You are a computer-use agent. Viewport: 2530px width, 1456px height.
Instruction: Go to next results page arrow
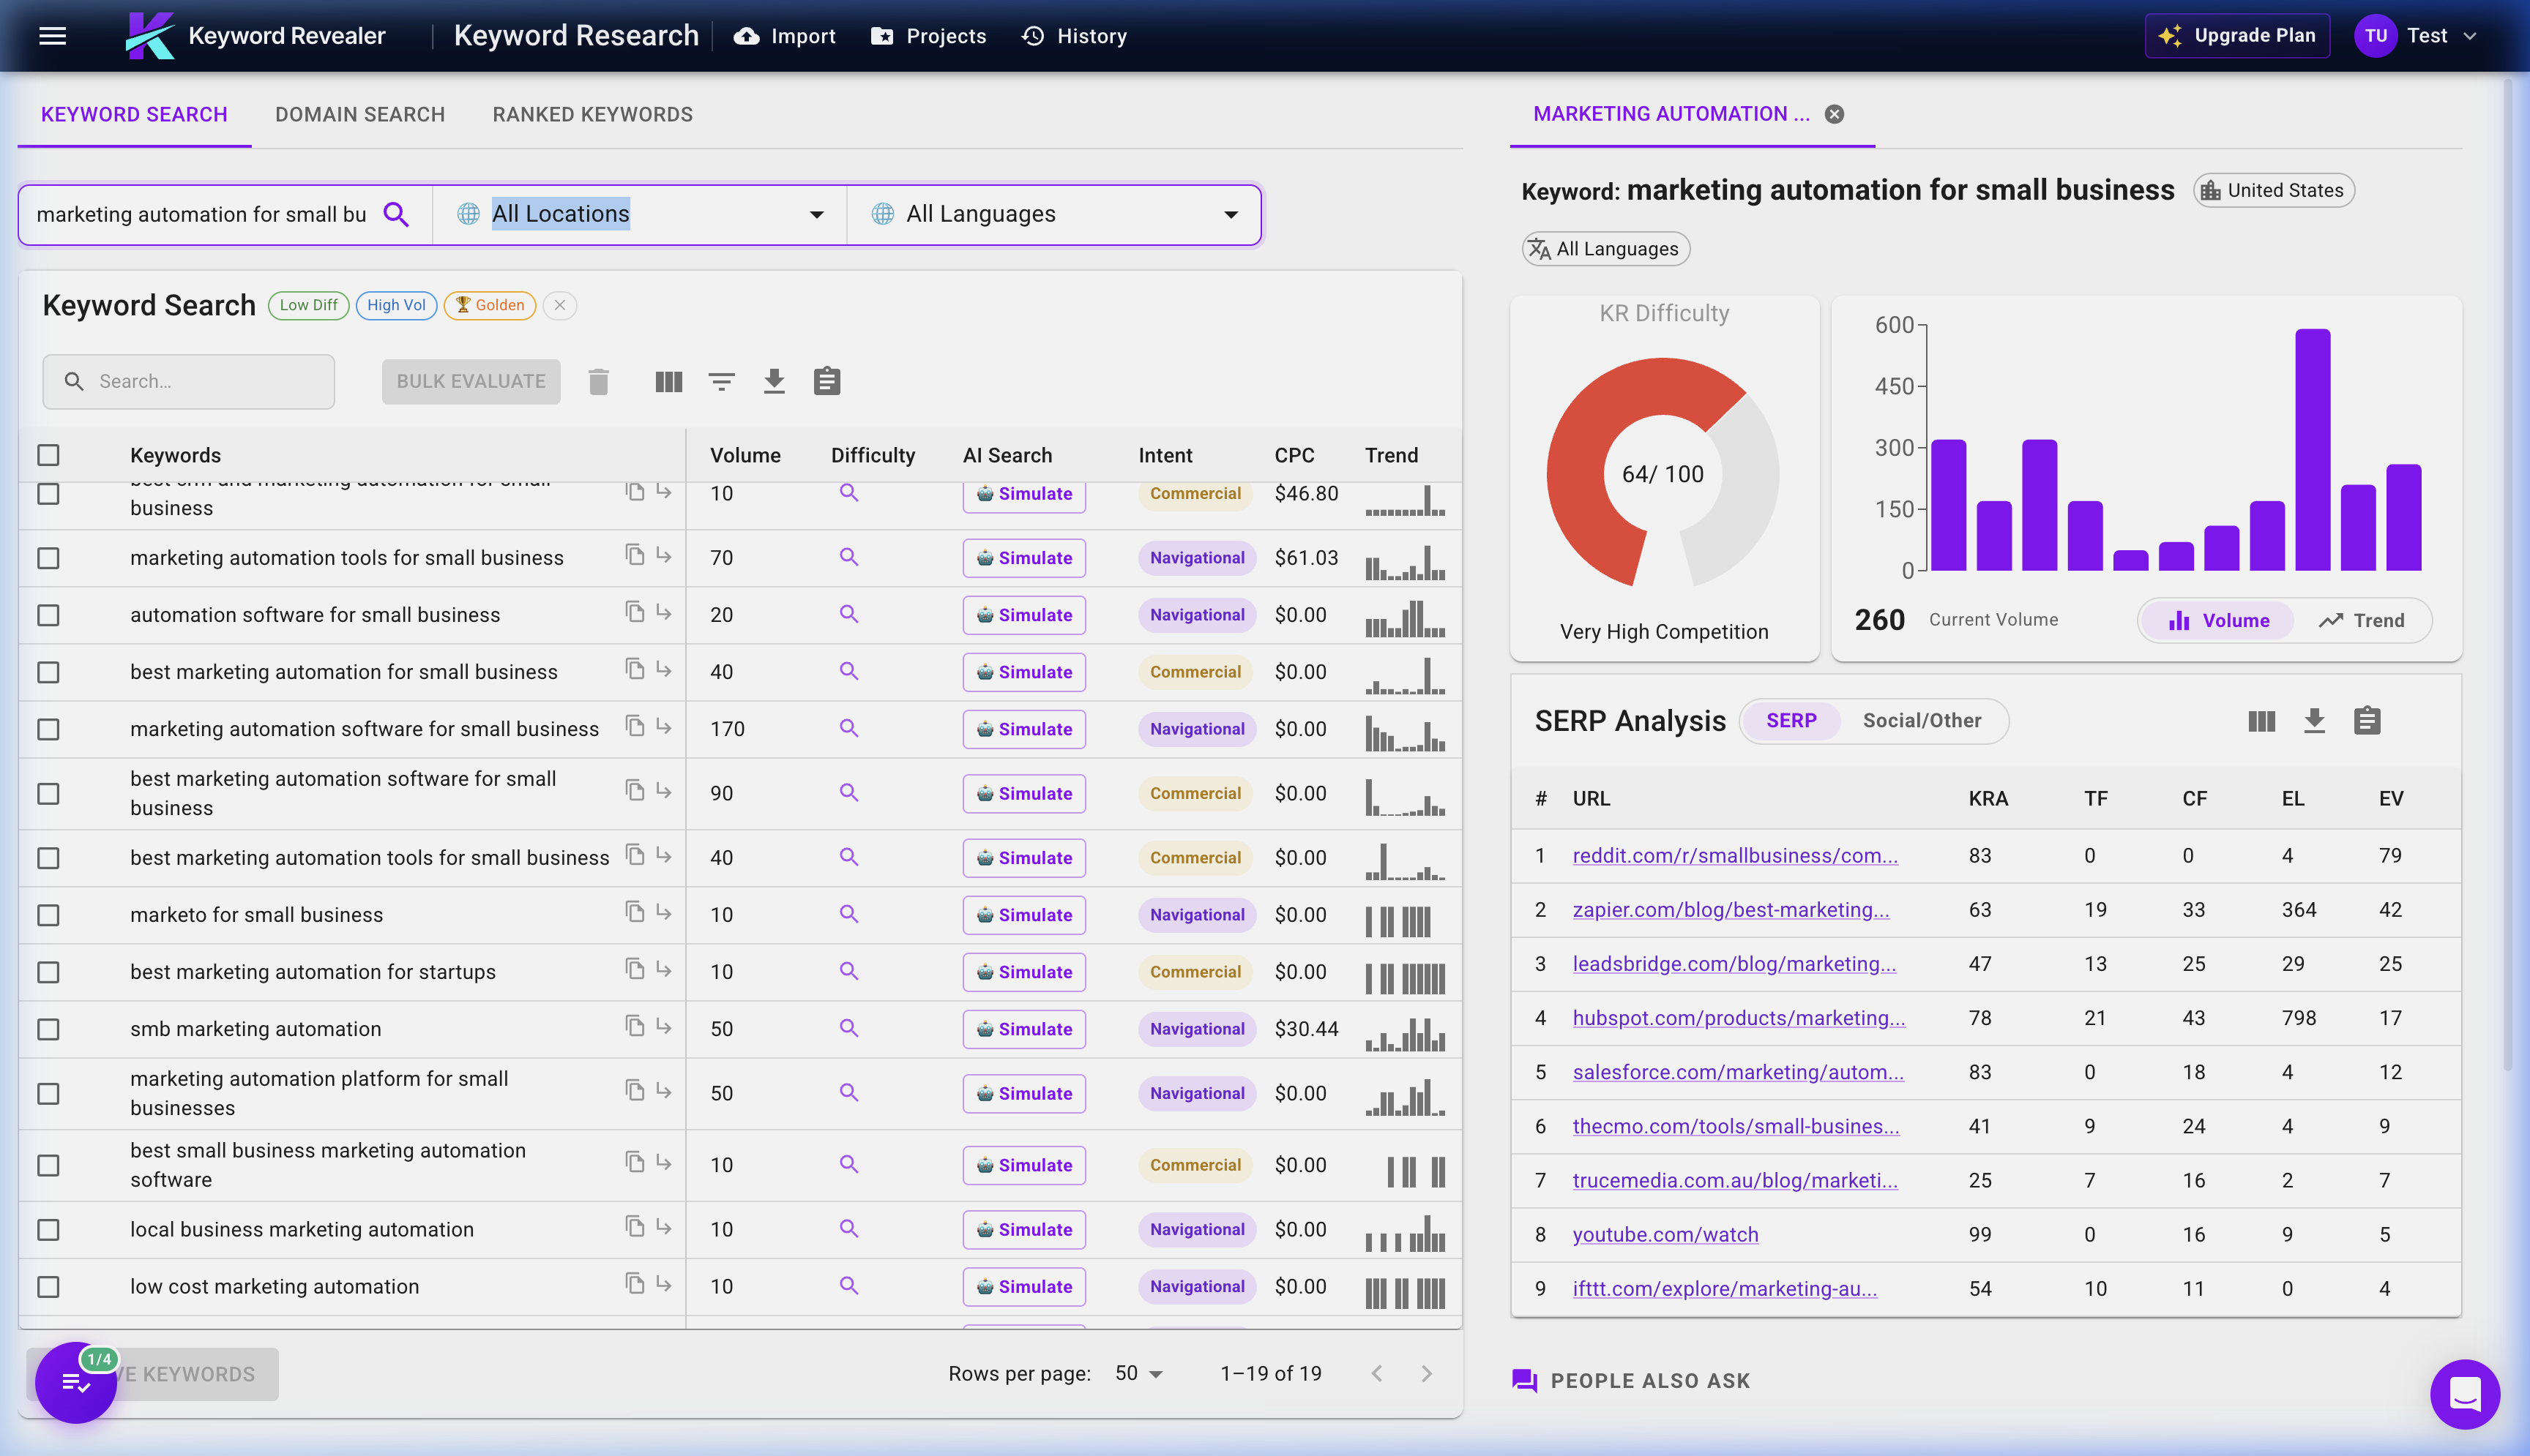click(x=1427, y=1374)
